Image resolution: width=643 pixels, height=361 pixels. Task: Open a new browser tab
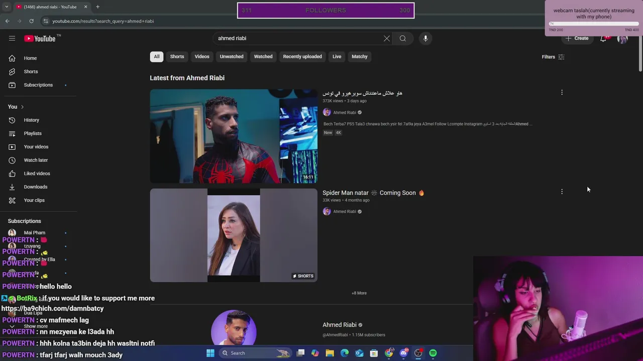(x=97, y=7)
